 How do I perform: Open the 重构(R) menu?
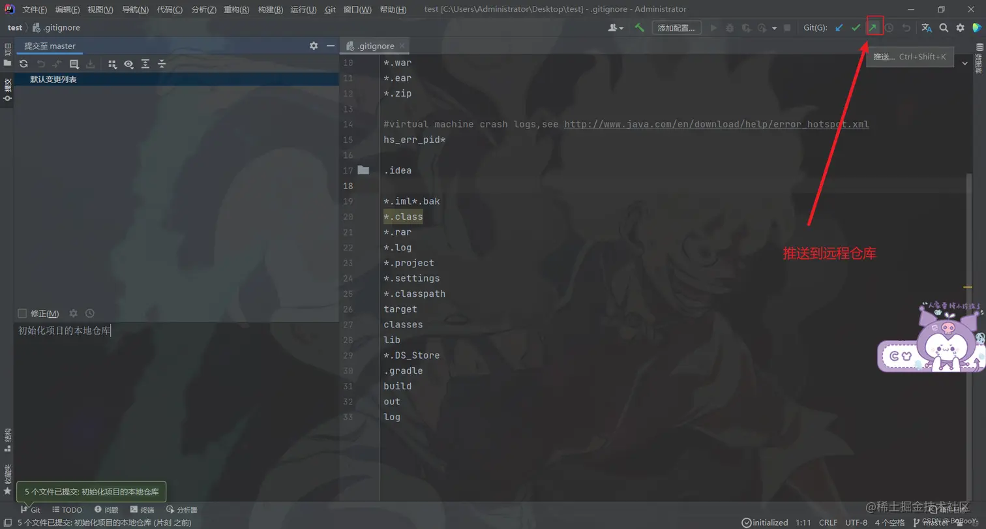click(236, 10)
